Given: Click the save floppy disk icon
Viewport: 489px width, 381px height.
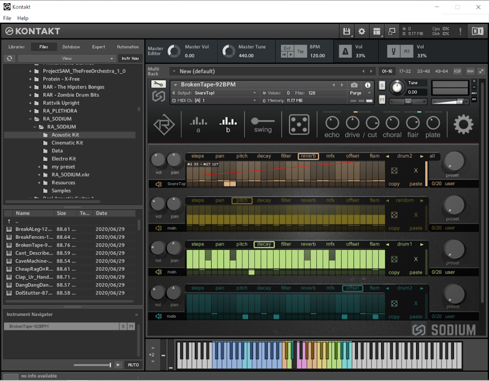Looking at the screenshot, I should [347, 31].
